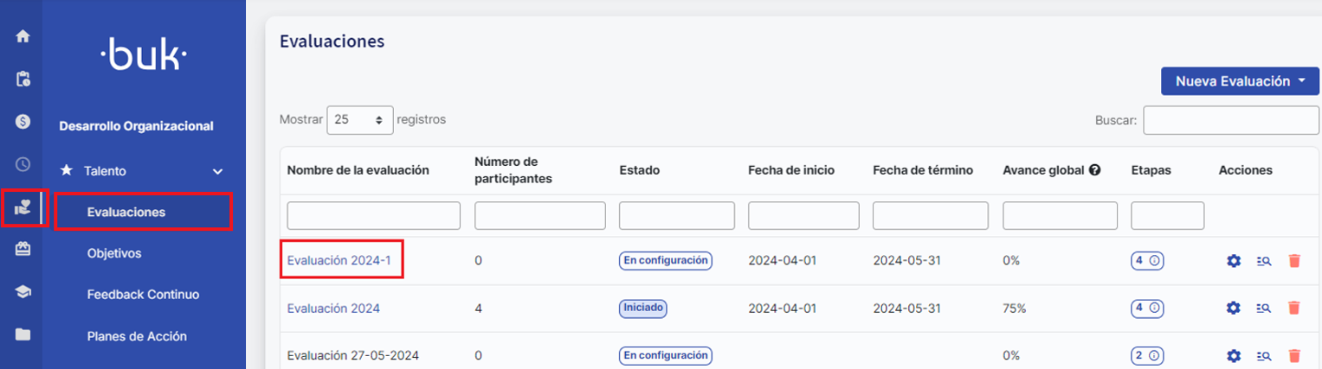Collapse the Talento menu section
The height and width of the screenshot is (369, 1322).
217,171
